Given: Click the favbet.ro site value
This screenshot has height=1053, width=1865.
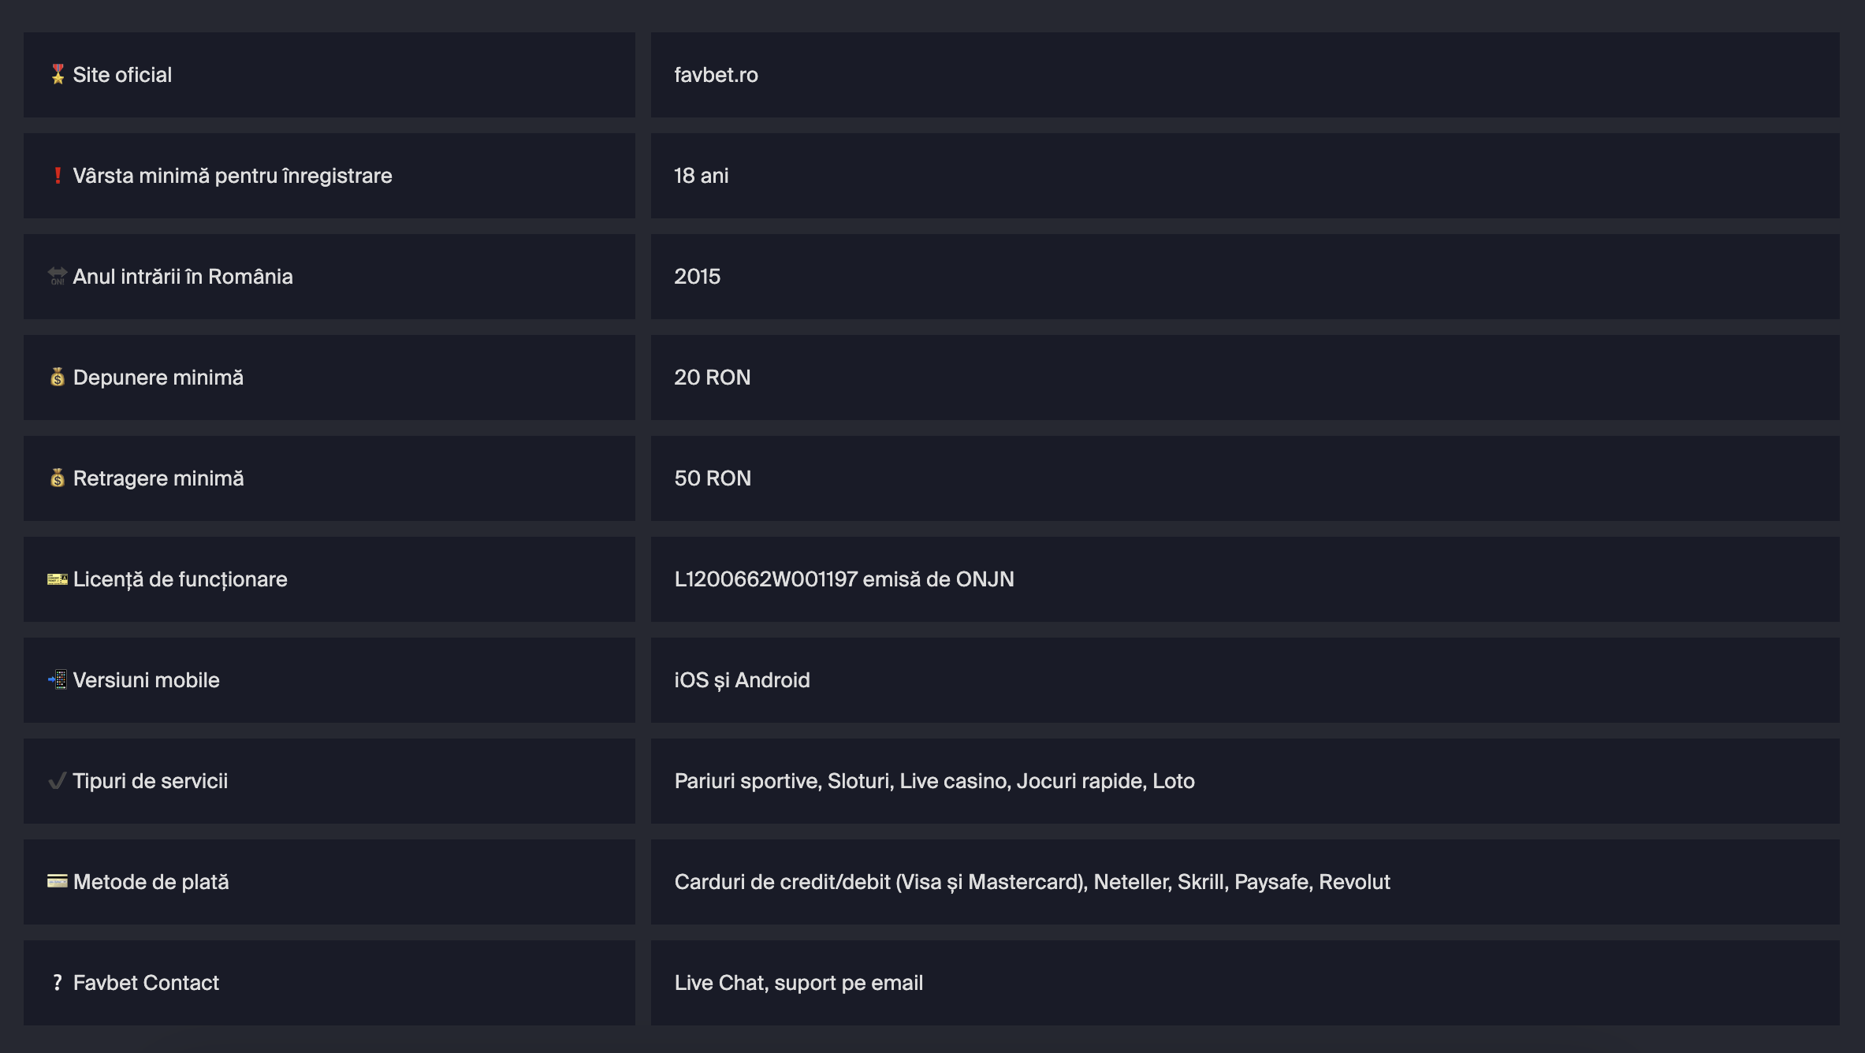Looking at the screenshot, I should [x=716, y=75].
